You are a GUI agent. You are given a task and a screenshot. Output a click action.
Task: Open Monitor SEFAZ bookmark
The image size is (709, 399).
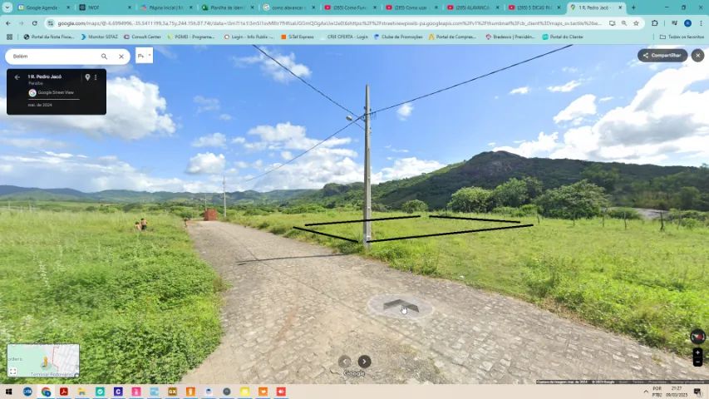[99, 37]
